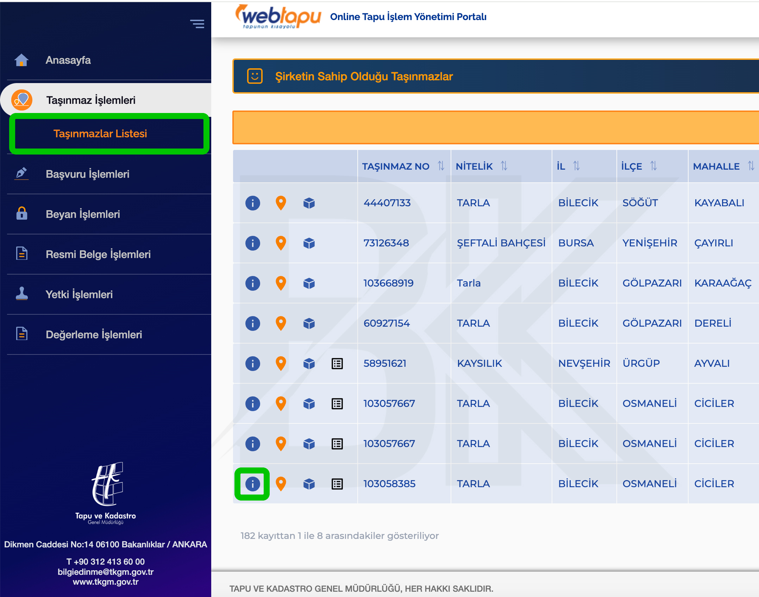Screen dimensions: 759x597
Task: Click the bilgiedinme@tkgm.gov.tr email link
Action: point(106,572)
